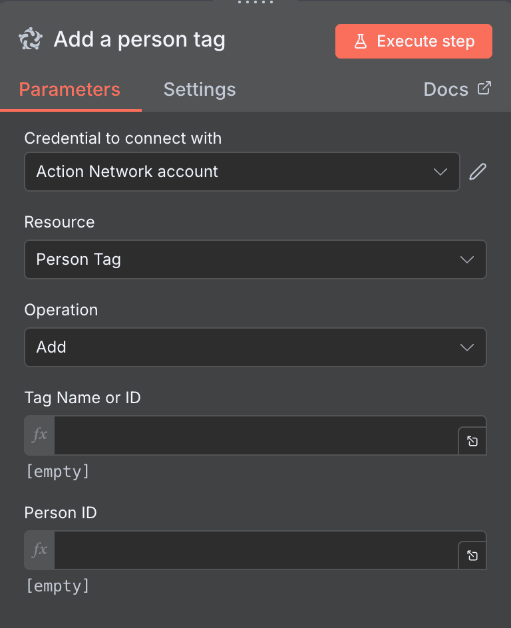The height and width of the screenshot is (628, 511).
Task: Select the Parameters tab
Action: [70, 89]
